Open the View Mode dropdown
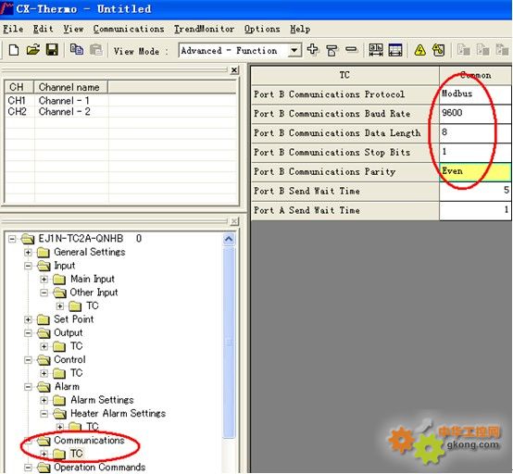This screenshot has height=474, width=513. click(x=294, y=50)
